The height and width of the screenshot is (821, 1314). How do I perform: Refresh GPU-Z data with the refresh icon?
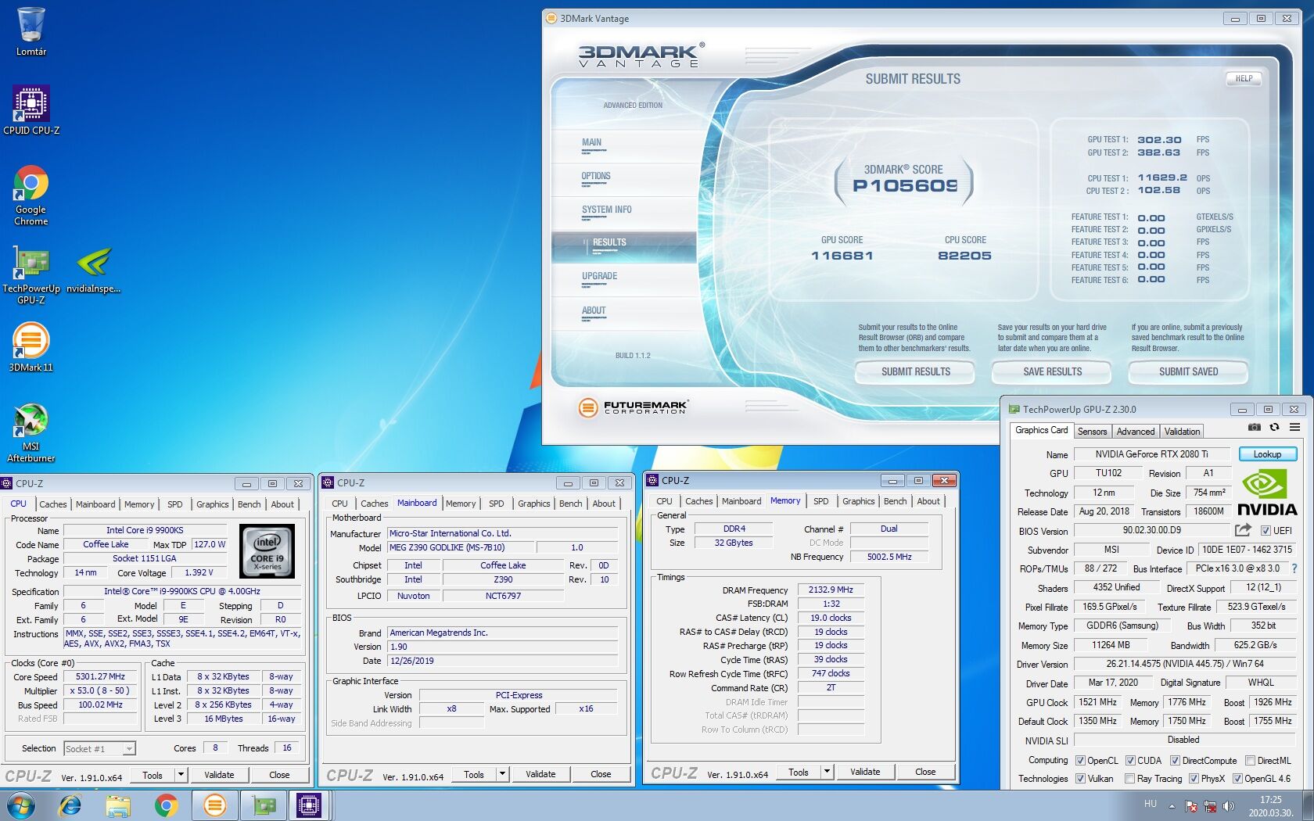pos(1274,427)
